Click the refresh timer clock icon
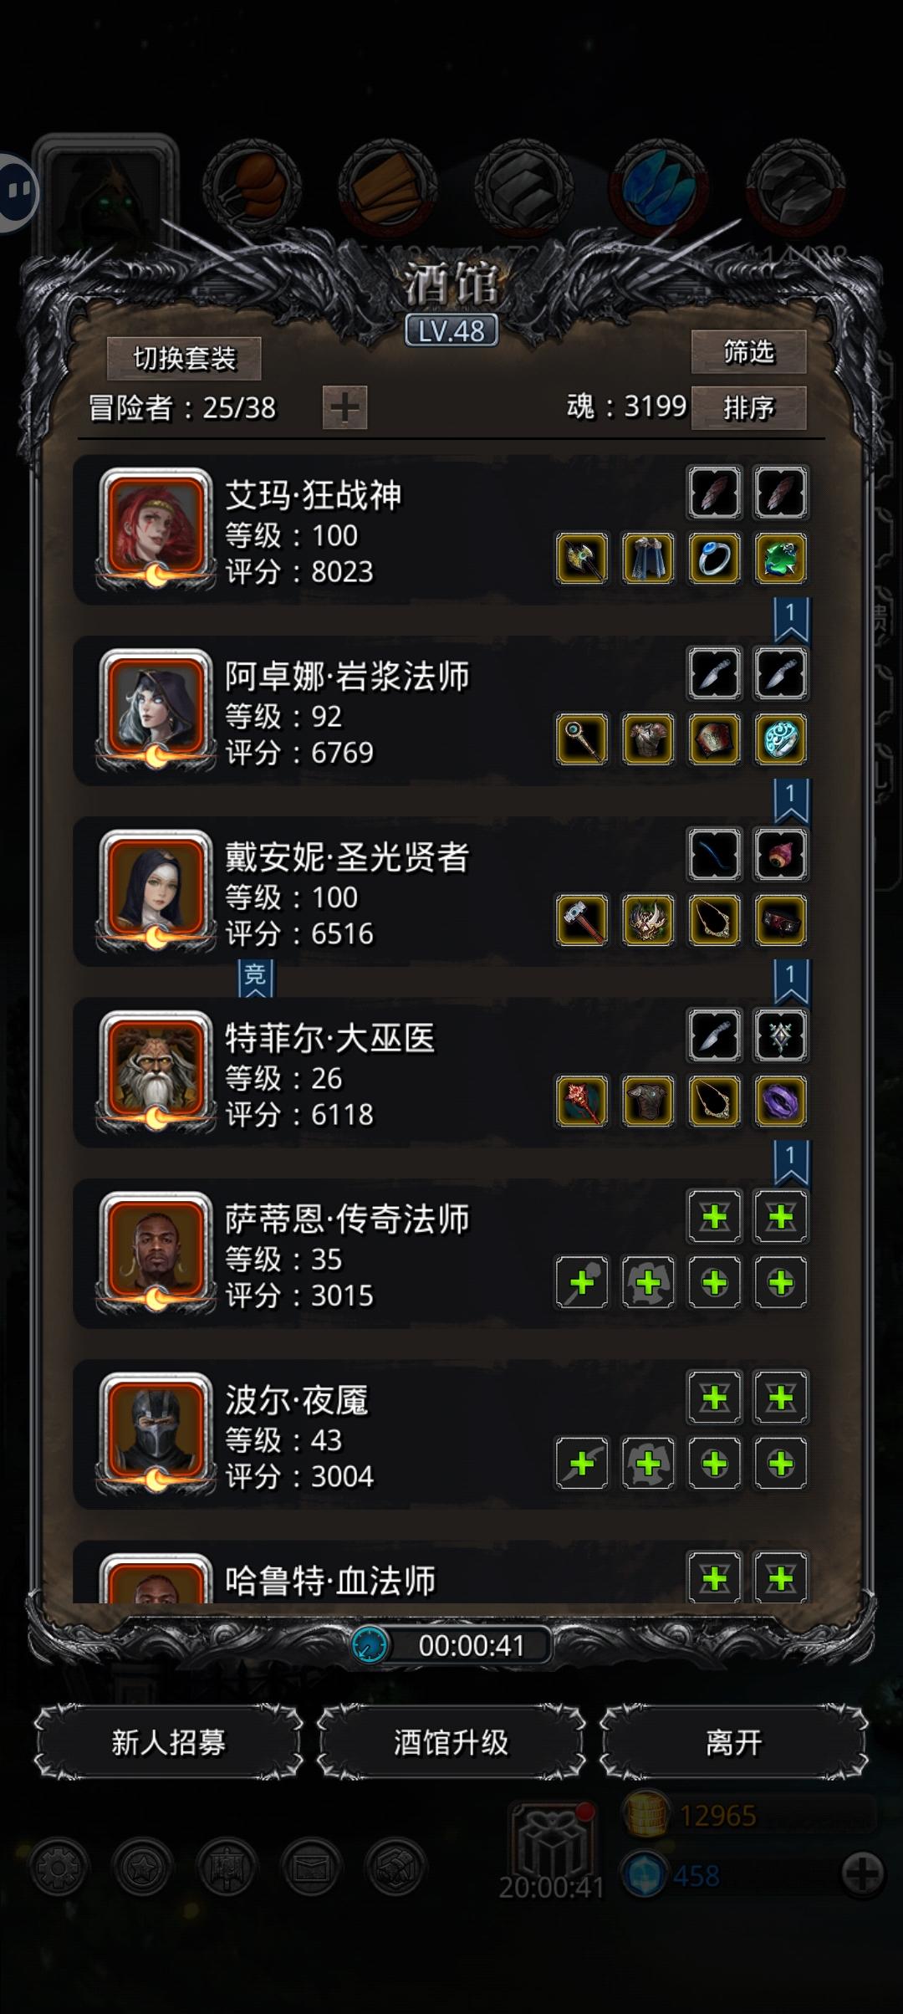The height and width of the screenshot is (2014, 903). [370, 1645]
